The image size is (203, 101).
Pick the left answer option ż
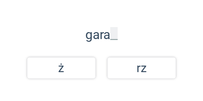(x=61, y=68)
